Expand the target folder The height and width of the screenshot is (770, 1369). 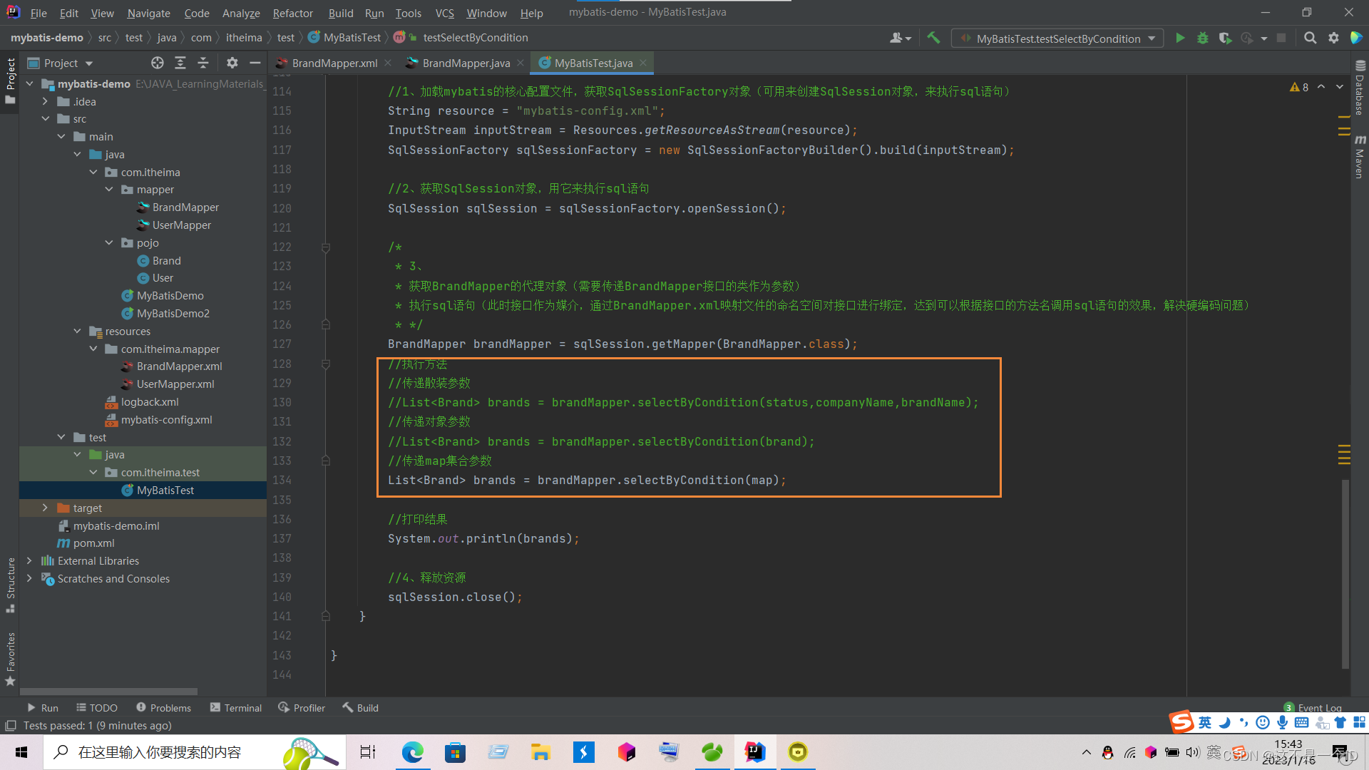[x=46, y=508]
